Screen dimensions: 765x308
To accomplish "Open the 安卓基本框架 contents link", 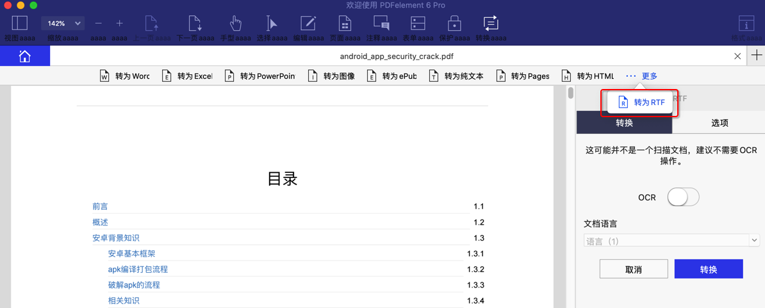I will pos(132,254).
